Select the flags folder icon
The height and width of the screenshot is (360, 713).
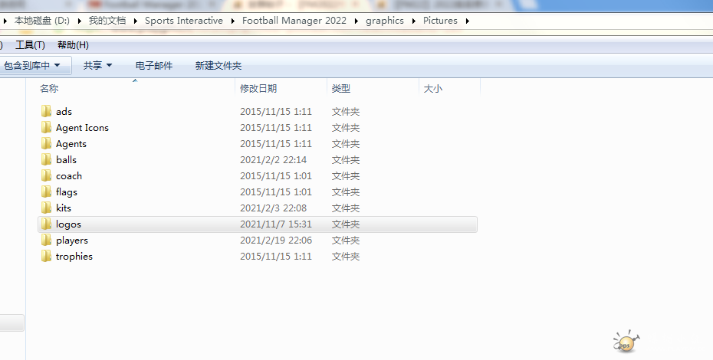pos(46,191)
